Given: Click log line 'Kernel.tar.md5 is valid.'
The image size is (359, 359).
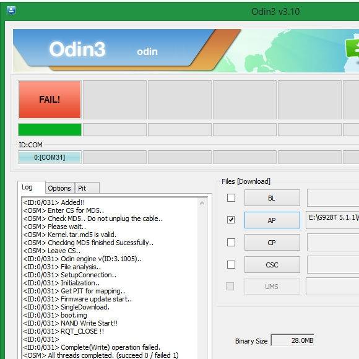Looking at the screenshot, I should (x=70, y=235).
